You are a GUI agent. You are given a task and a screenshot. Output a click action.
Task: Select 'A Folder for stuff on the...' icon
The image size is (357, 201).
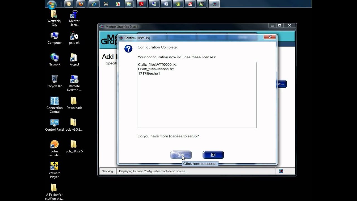tap(54, 192)
